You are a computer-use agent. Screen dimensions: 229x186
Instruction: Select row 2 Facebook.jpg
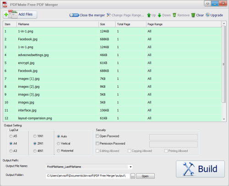coord(112,39)
